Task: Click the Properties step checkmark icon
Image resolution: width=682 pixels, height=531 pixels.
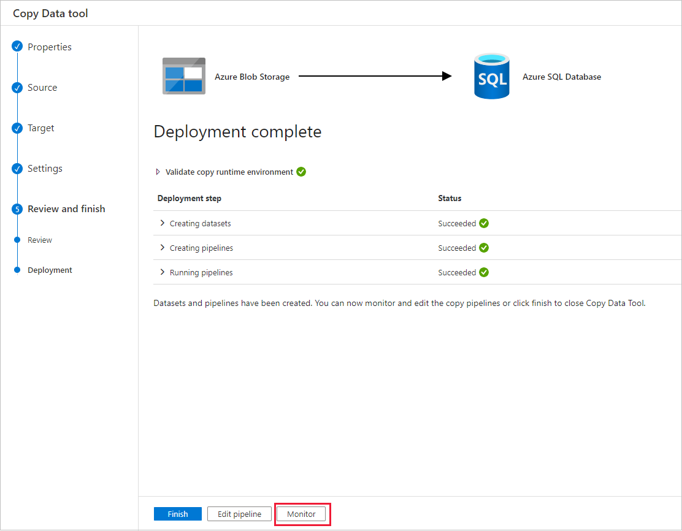Action: click(x=17, y=47)
